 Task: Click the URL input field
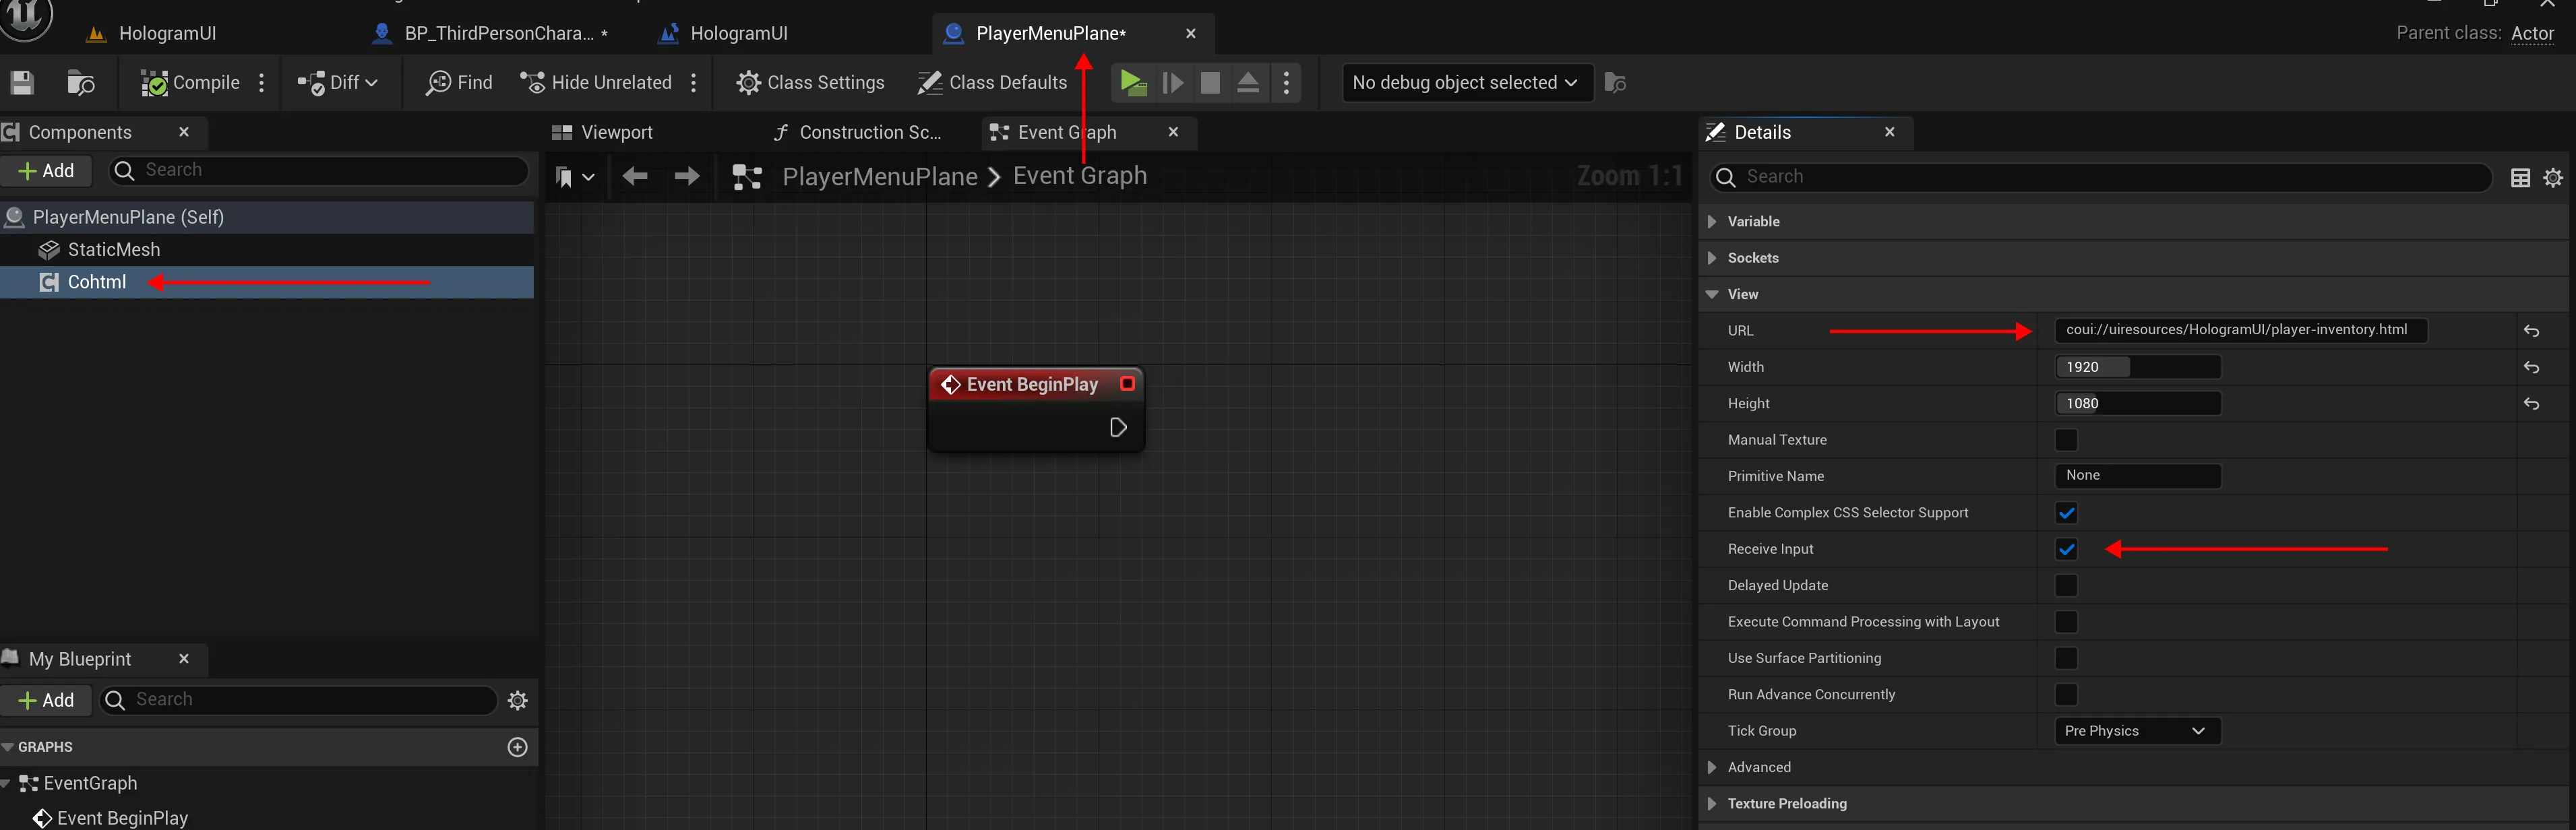pyautogui.click(x=2238, y=330)
